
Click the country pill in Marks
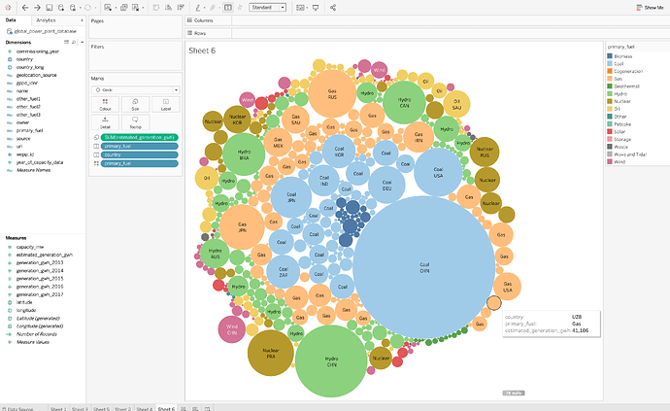tap(139, 154)
